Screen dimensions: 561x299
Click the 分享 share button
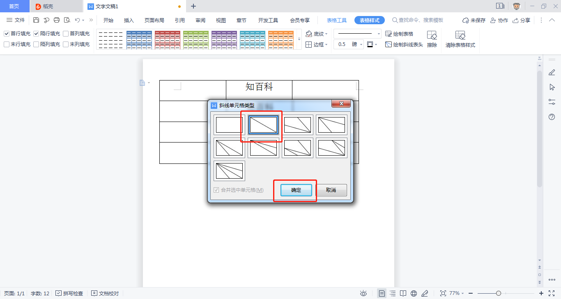click(521, 20)
